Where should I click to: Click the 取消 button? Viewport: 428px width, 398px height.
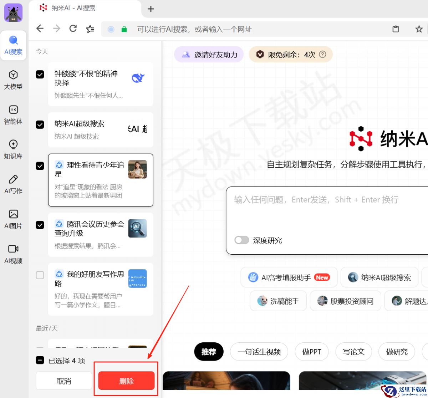(64, 381)
